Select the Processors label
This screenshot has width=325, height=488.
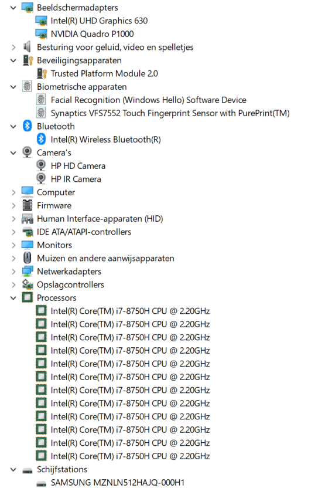(x=57, y=298)
